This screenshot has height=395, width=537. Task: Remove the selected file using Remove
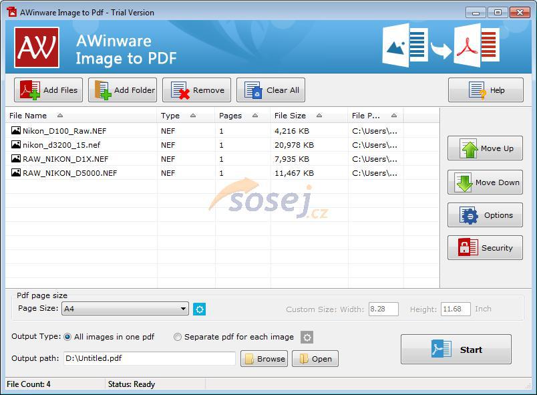point(196,90)
